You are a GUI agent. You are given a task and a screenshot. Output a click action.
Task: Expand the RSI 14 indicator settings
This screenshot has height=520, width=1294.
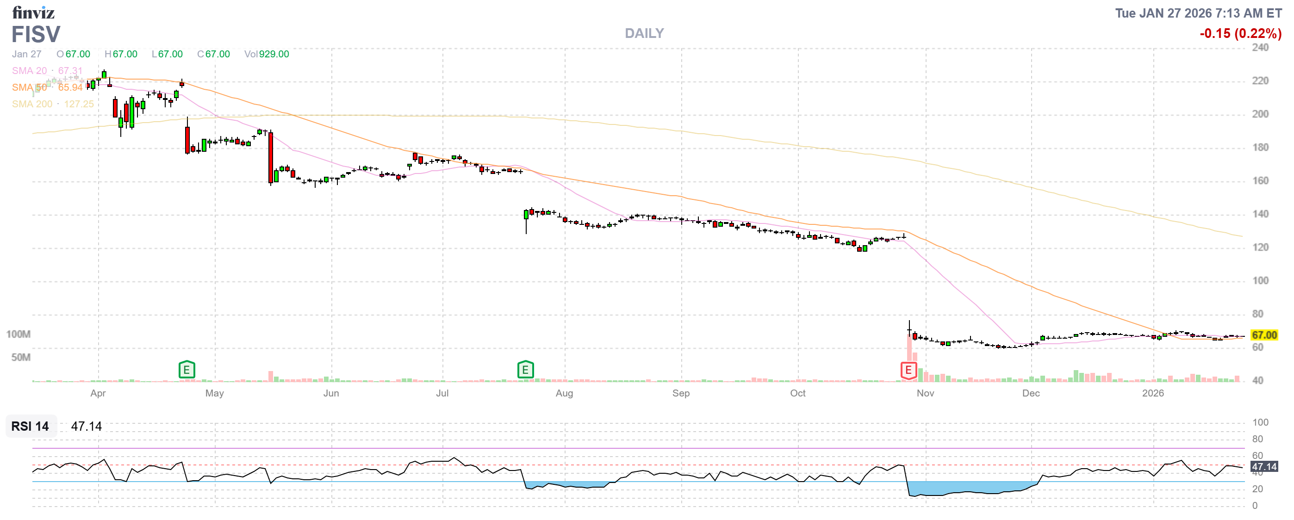tap(30, 427)
